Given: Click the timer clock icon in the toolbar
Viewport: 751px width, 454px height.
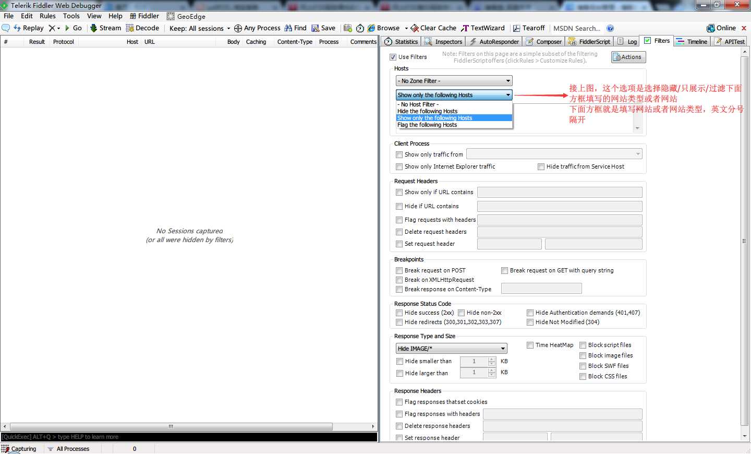Looking at the screenshot, I should 360,28.
